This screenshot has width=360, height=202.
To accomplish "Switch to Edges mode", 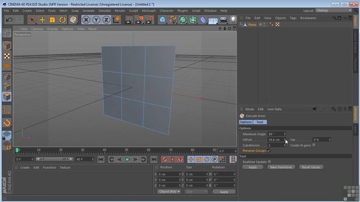I will tap(7, 87).
